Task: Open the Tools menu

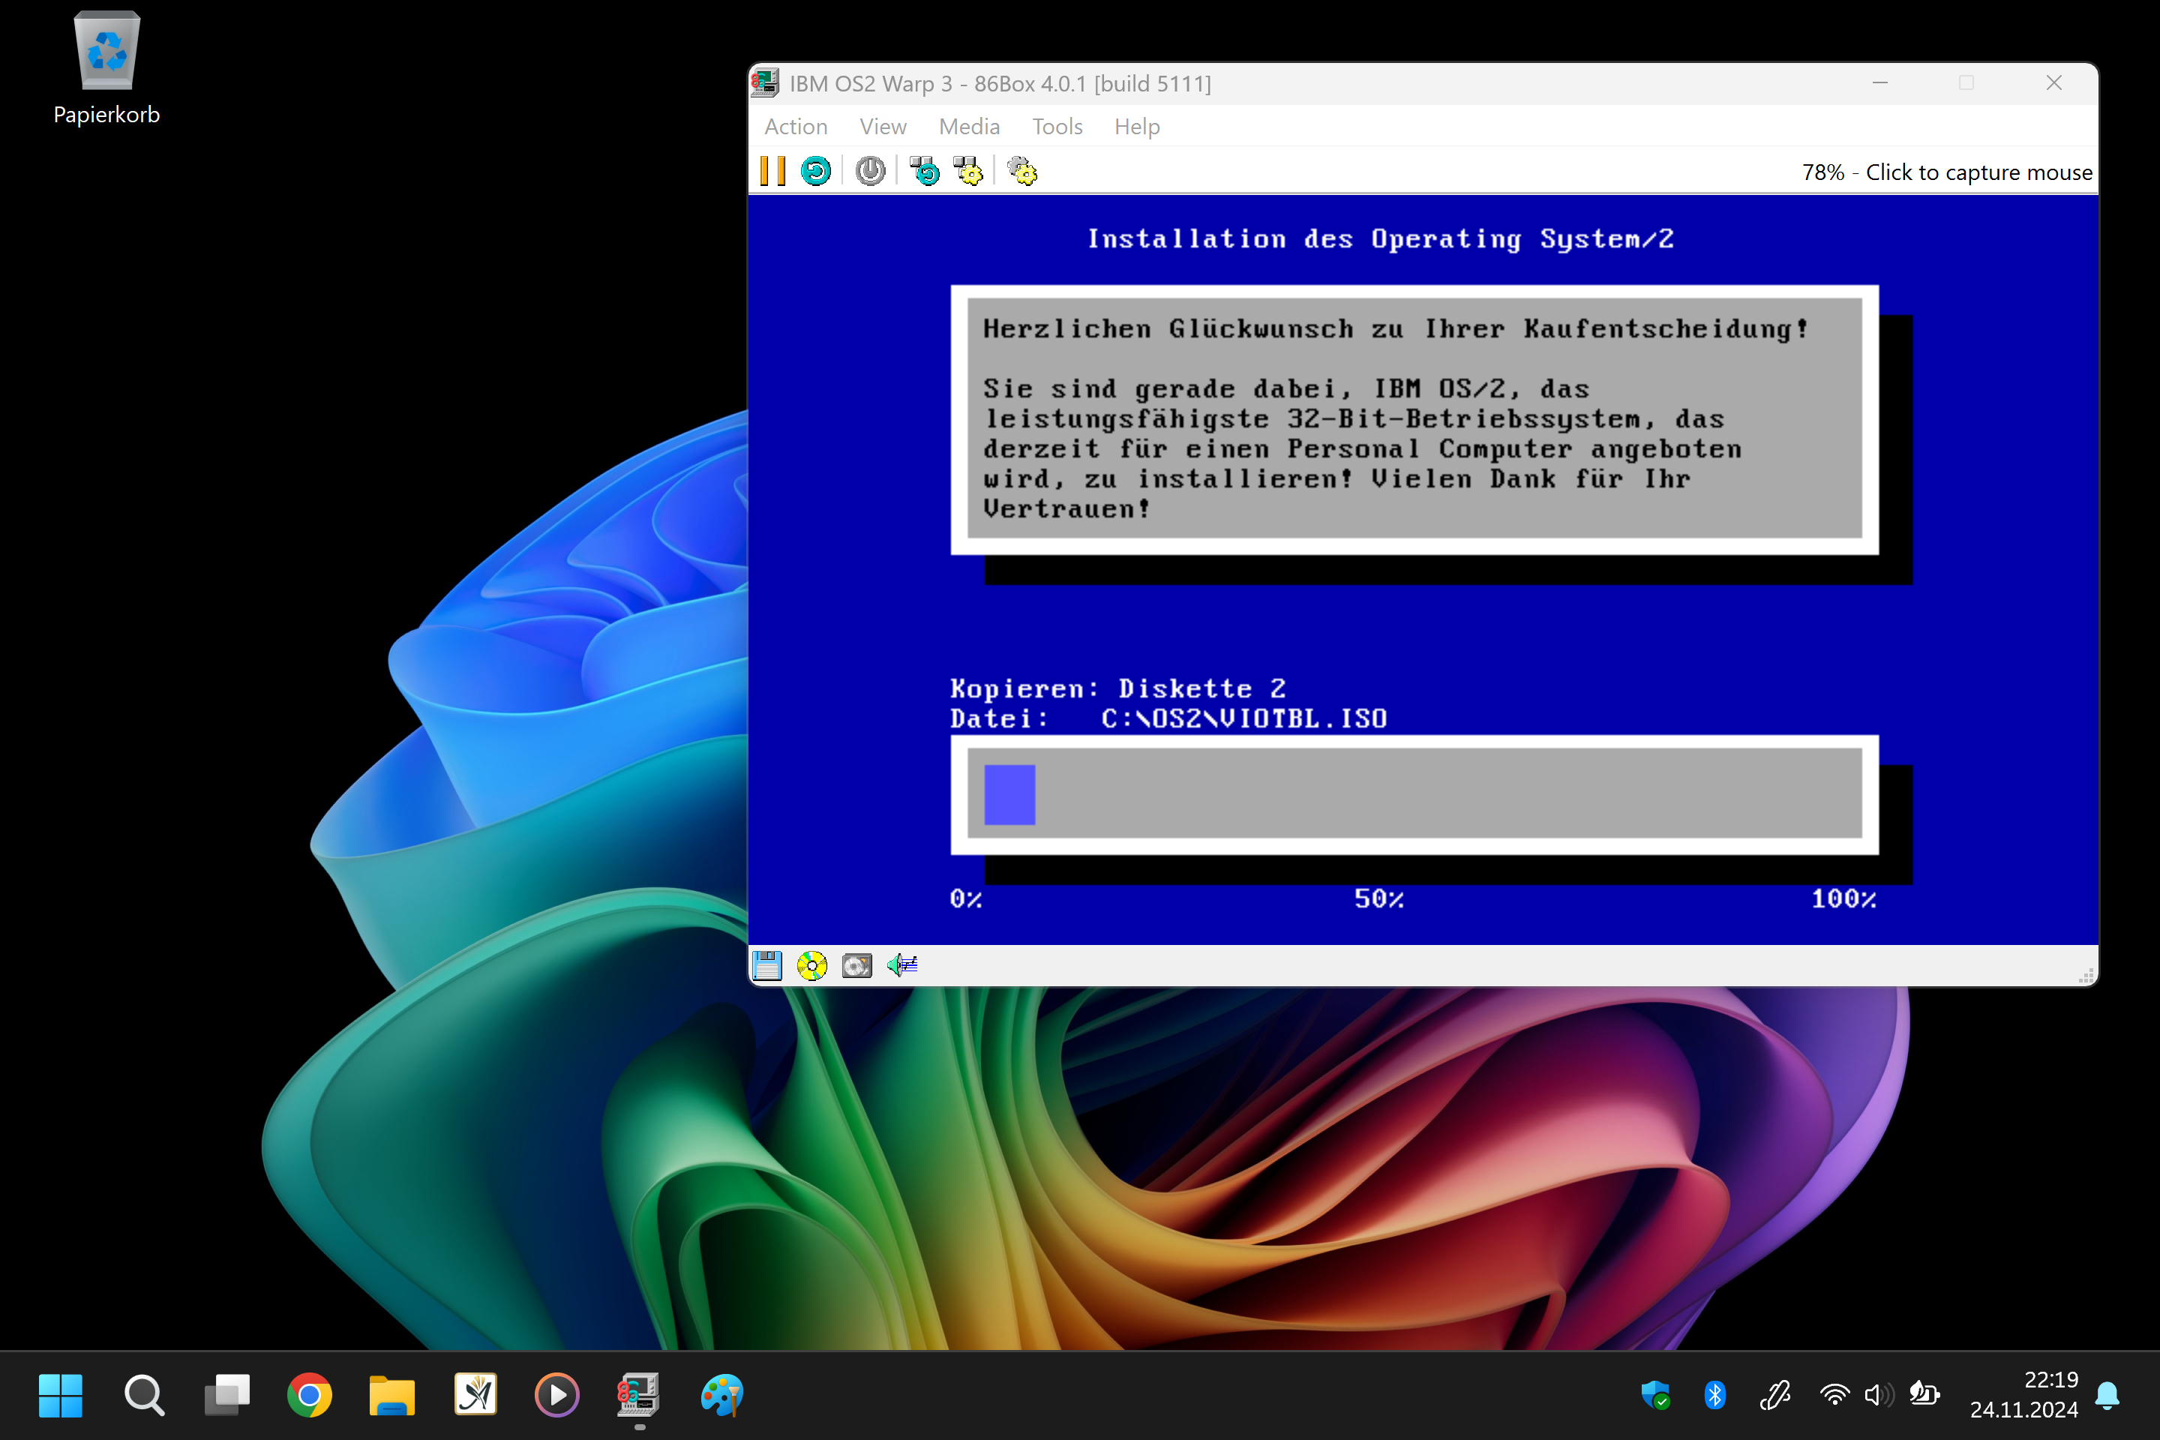Action: (x=1057, y=127)
